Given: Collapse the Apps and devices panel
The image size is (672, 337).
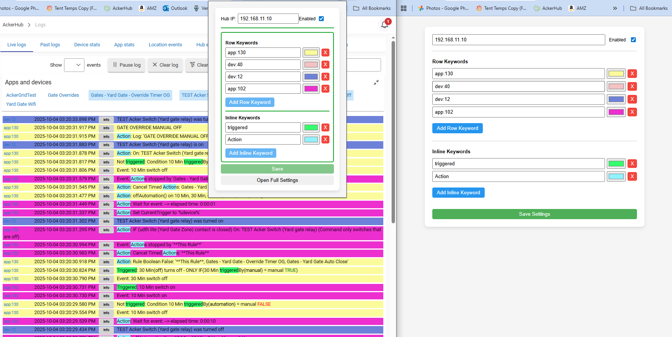Looking at the screenshot, I should click(x=376, y=82).
